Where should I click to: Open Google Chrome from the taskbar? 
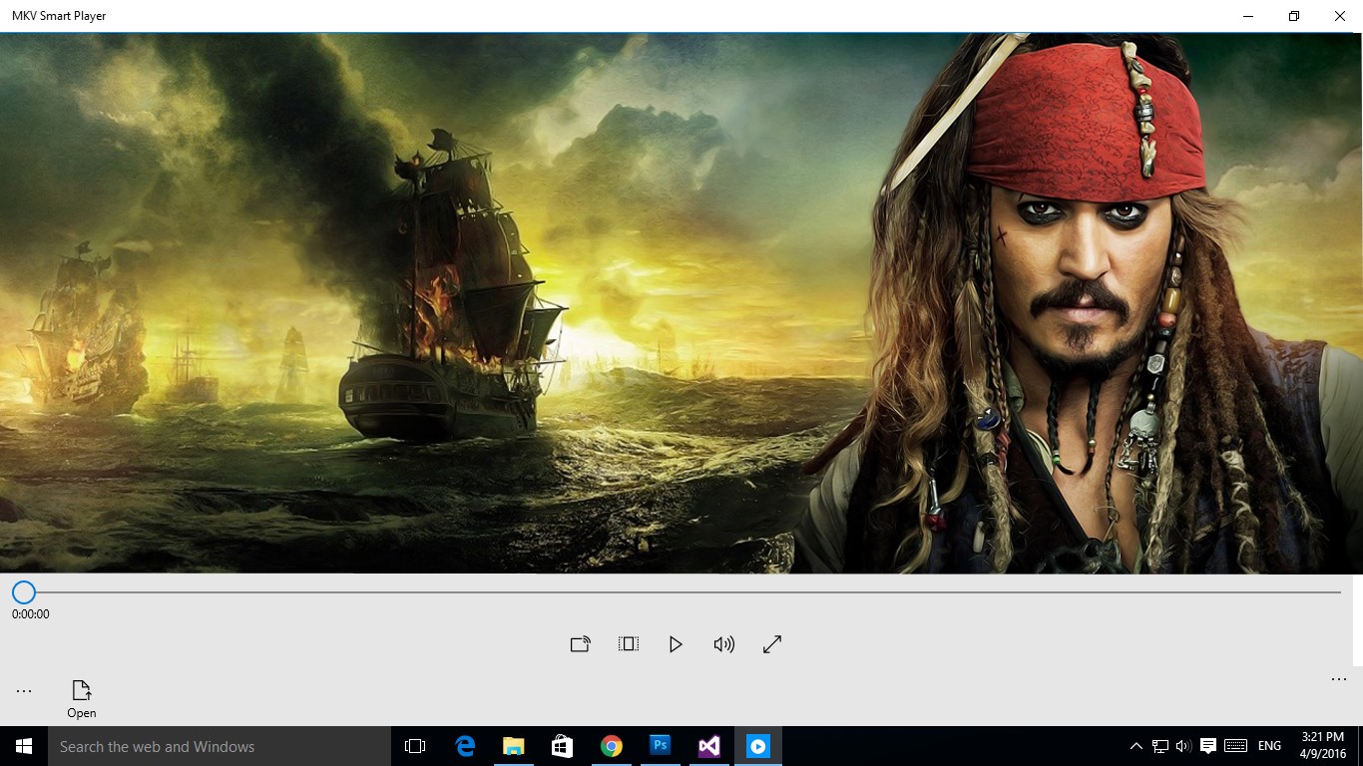point(612,746)
